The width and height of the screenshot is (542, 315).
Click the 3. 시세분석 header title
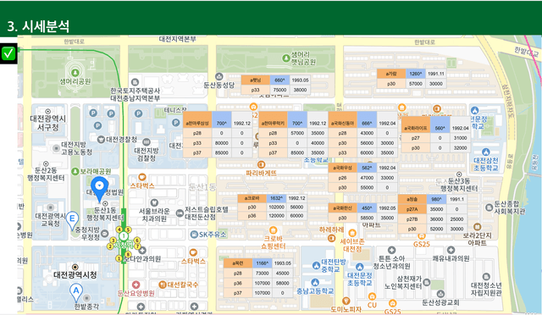[x=38, y=26]
